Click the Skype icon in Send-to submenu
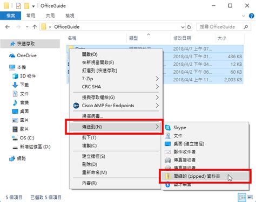The image size is (256, 202). click(x=167, y=128)
